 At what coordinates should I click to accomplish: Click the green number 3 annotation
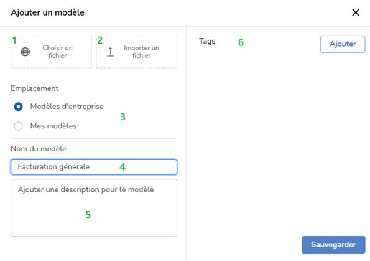(123, 116)
